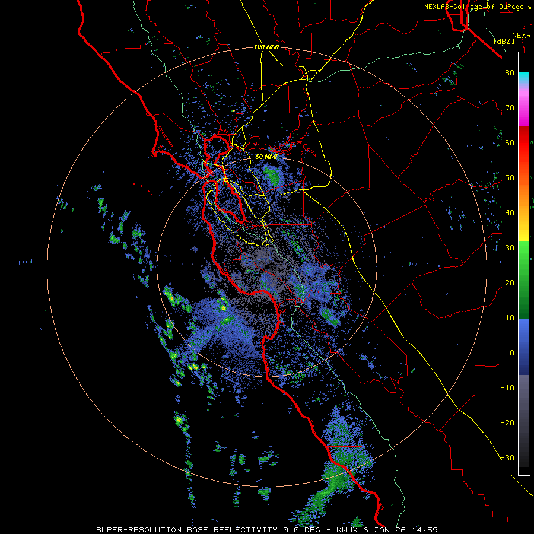This screenshot has height=534, width=534.
Task: Click the 80 value on the color scale
Action: coord(510,72)
